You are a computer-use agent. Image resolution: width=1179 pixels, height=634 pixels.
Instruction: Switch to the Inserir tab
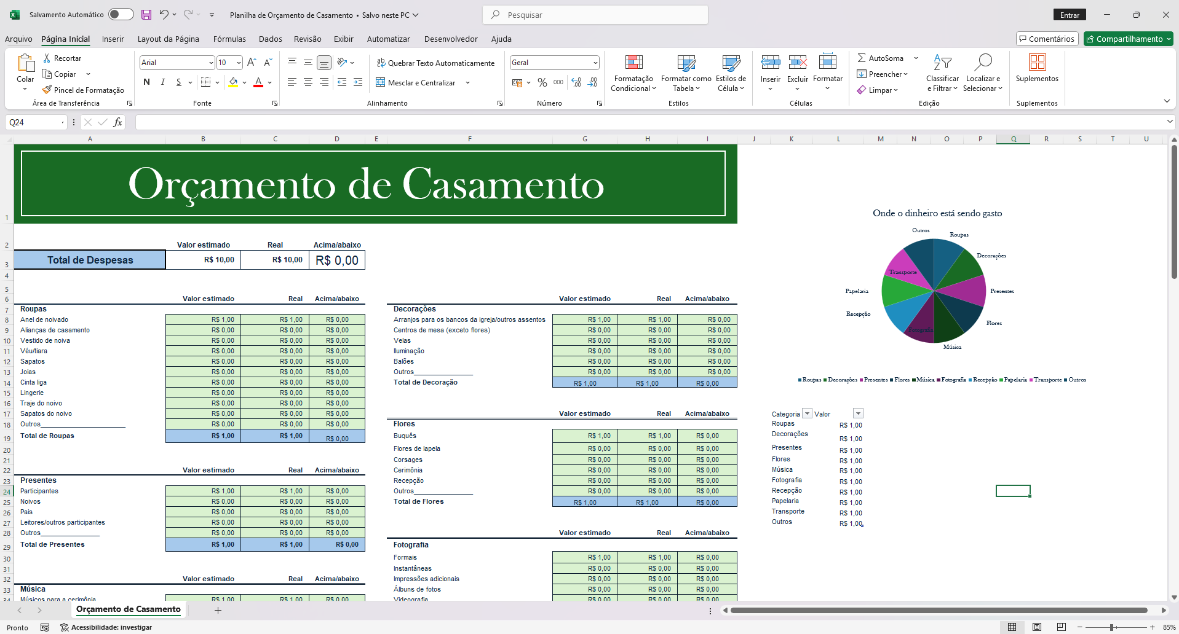coord(113,39)
